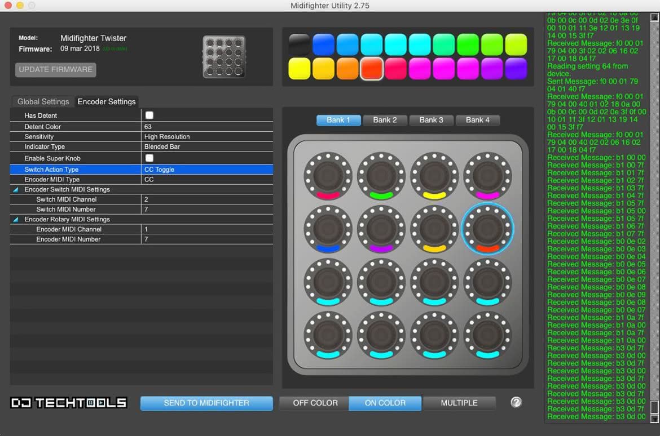The height and width of the screenshot is (436, 660).
Task: Click the Firmware date '09 mar 2018'
Action: (80, 49)
